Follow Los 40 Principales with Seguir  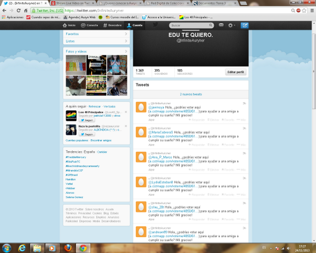87,120
